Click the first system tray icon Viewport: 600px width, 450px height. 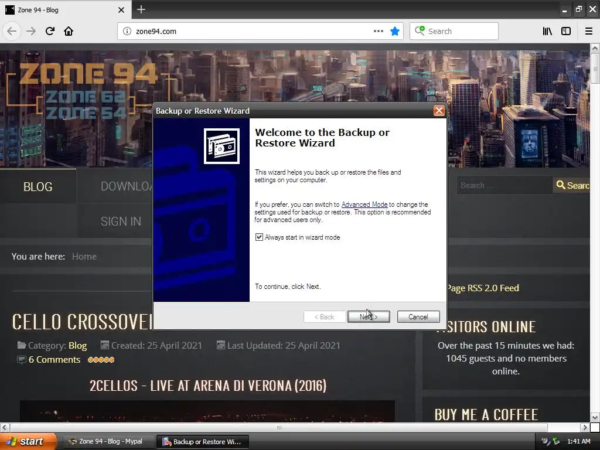click(x=546, y=442)
